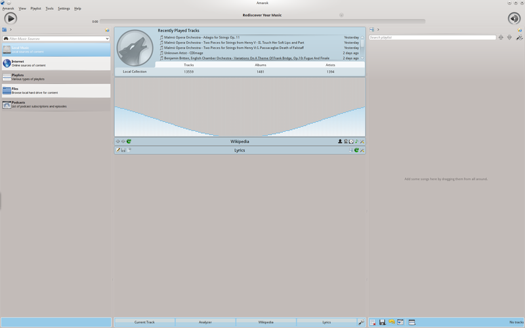
Task: Click the Internet globe icon
Action: [7, 63]
